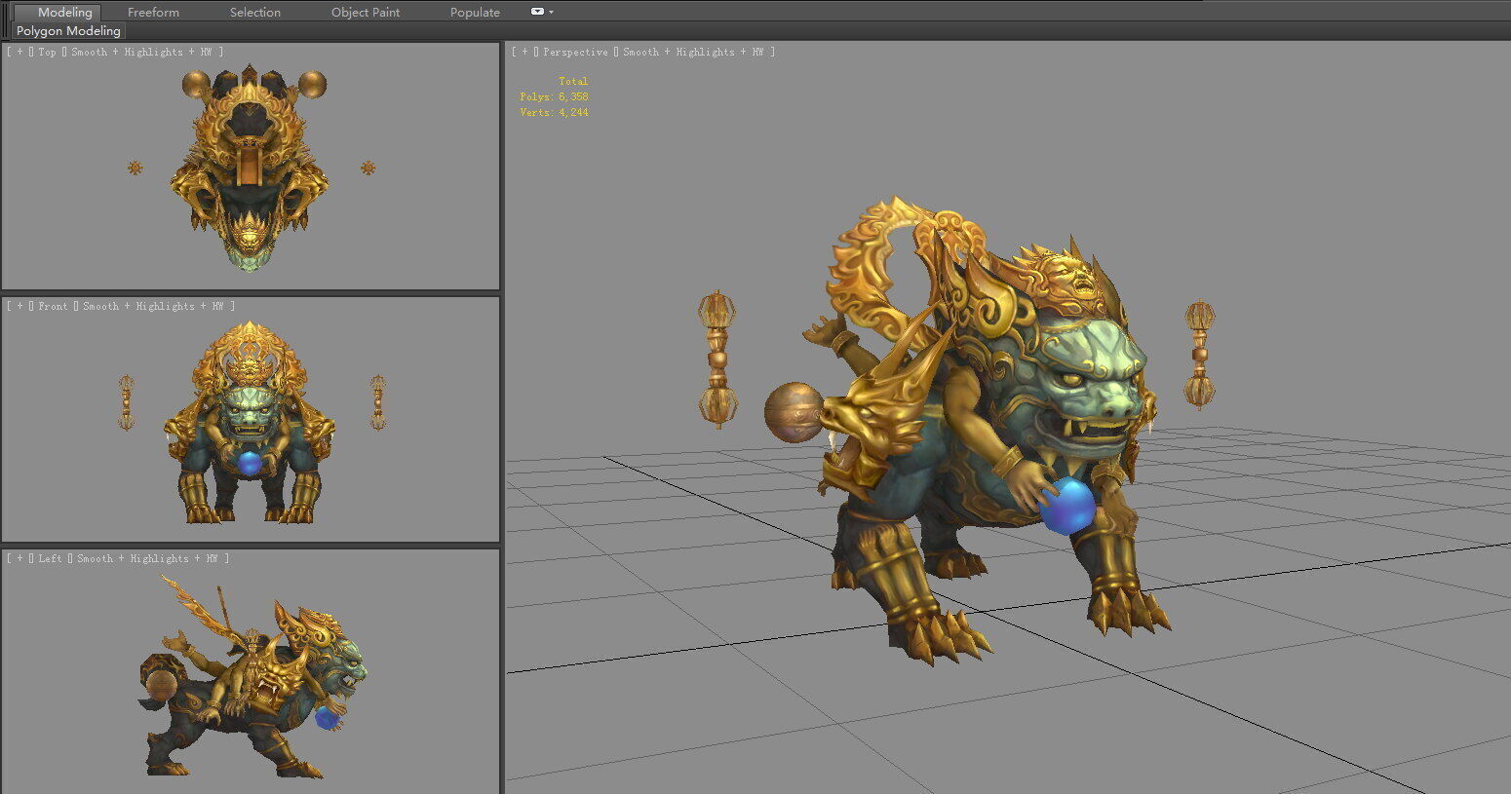Open the Freeform ribbon tab
Screen dimensions: 1511x794
click(153, 12)
